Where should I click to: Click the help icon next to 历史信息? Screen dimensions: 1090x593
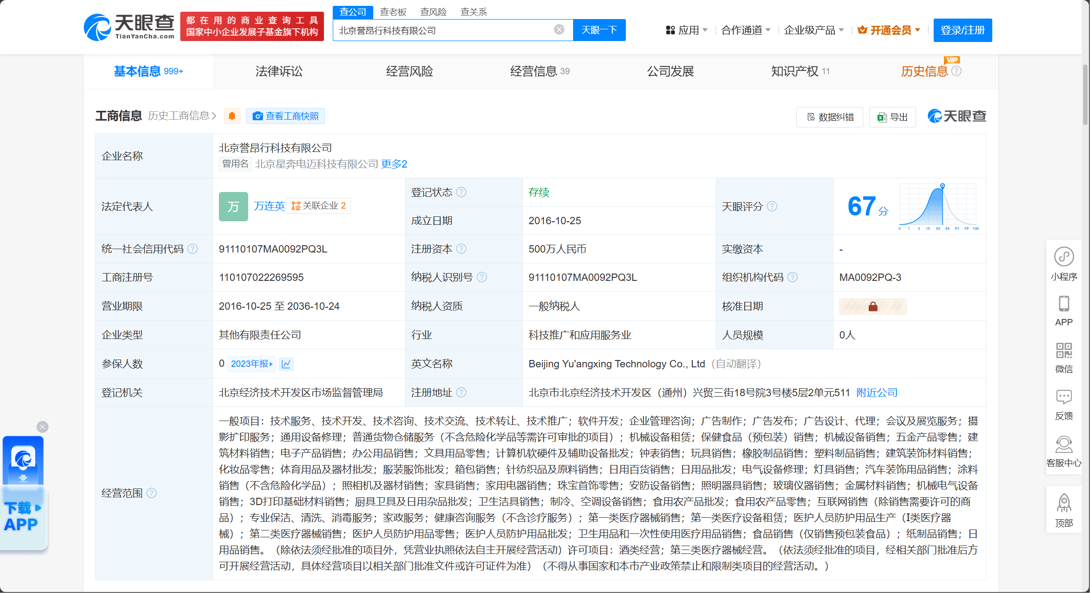(957, 71)
